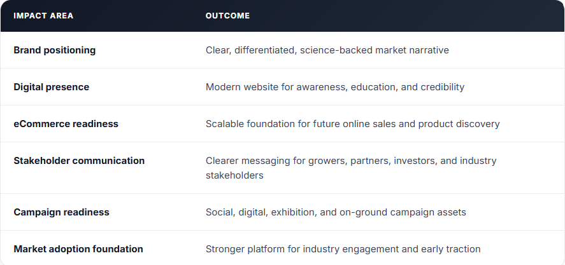Click the Scalable foundation outcome text
565x265 pixels.
pos(352,124)
